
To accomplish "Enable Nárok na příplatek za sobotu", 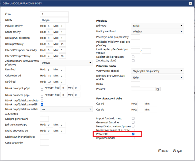I will point(42,100).
